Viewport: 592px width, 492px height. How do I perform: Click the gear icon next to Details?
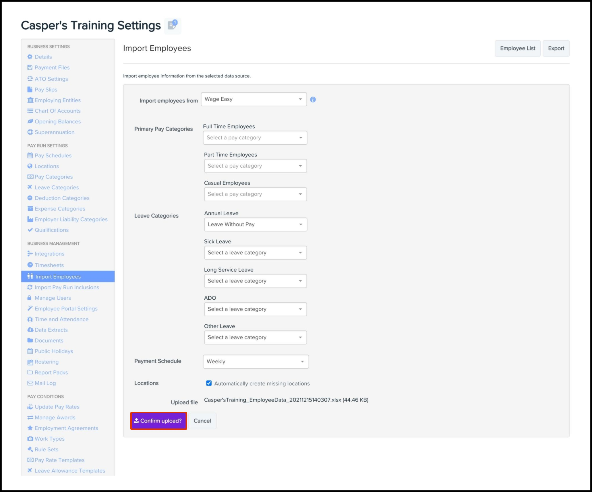[x=30, y=57]
